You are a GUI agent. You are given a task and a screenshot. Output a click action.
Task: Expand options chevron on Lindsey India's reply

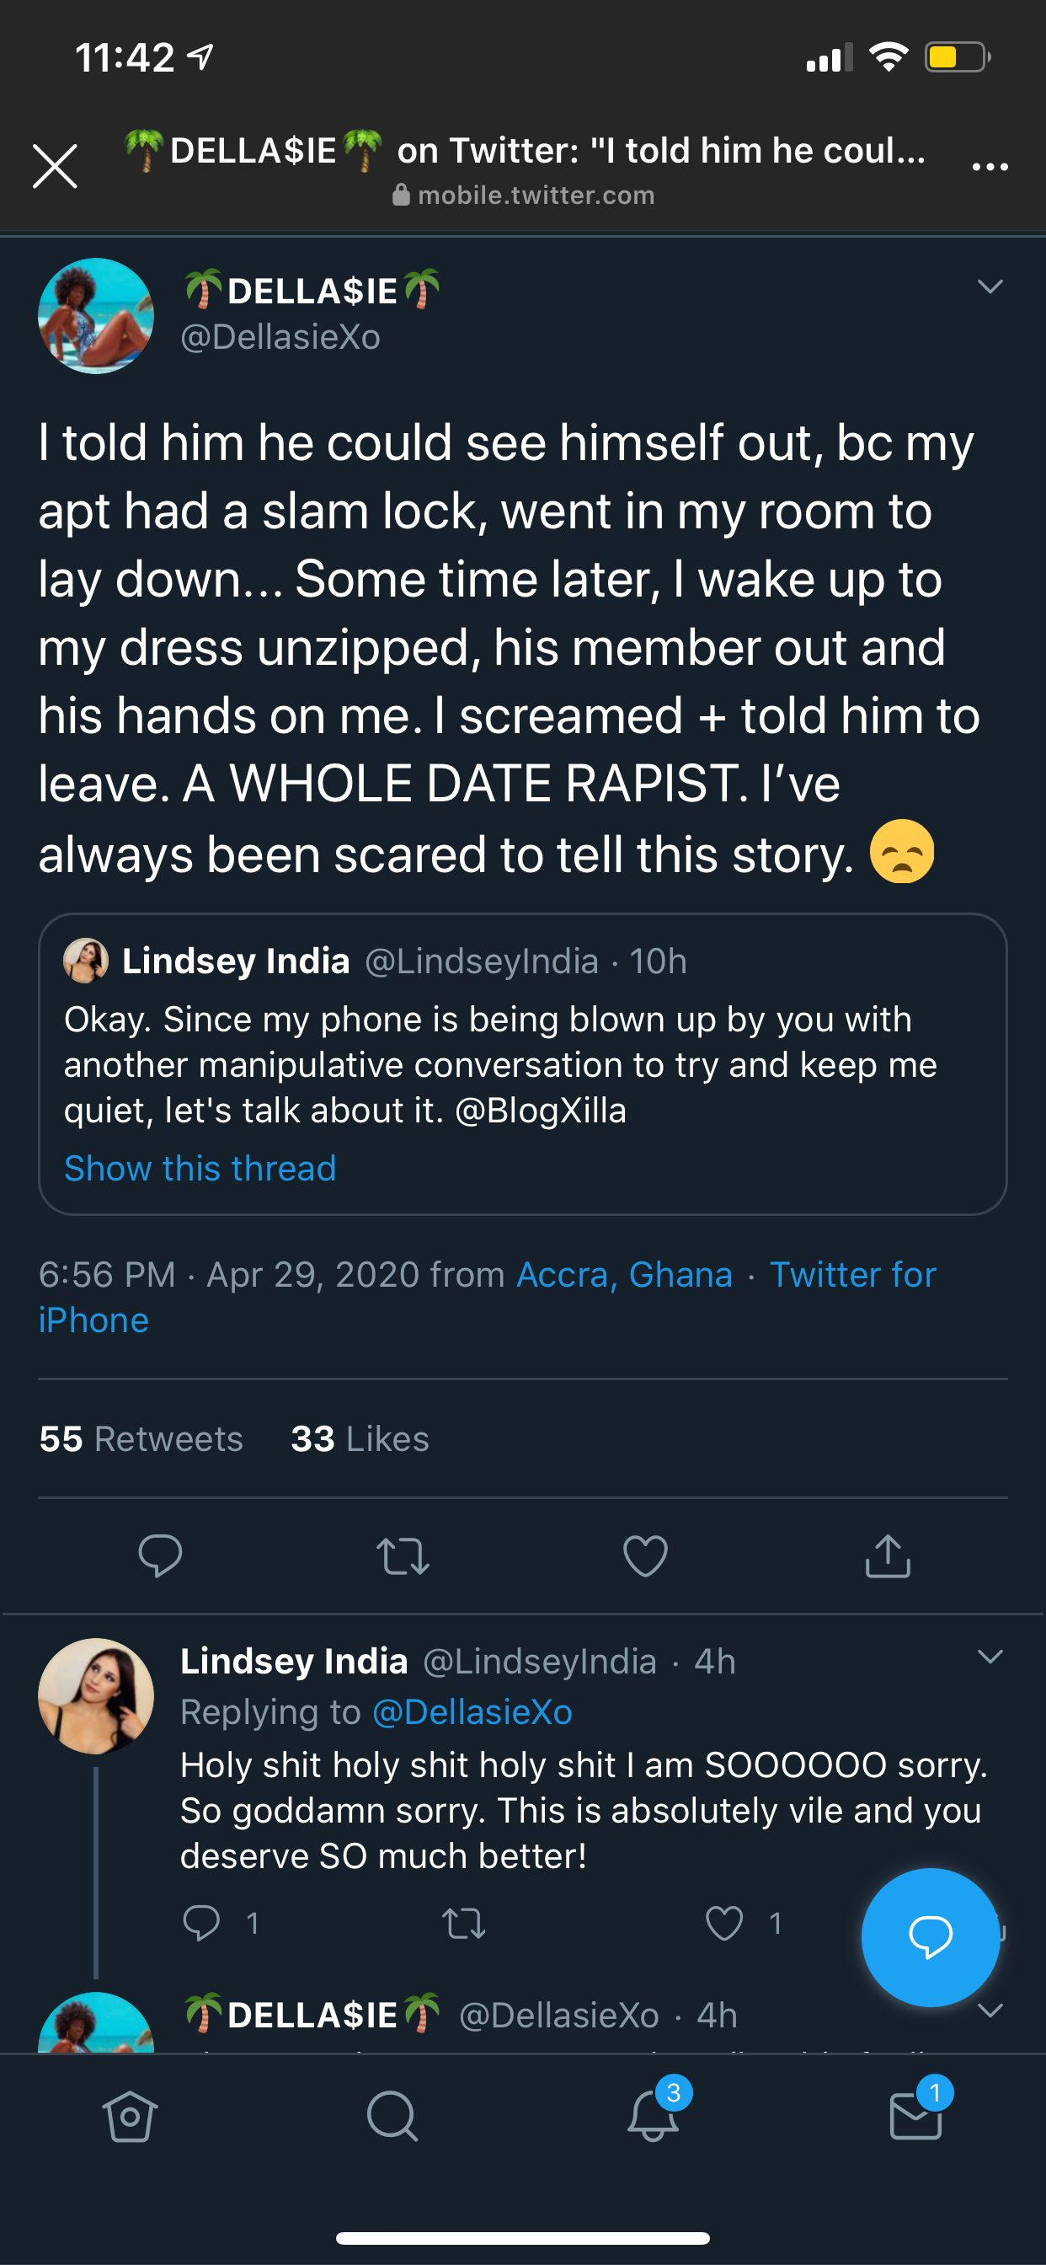(x=990, y=1657)
